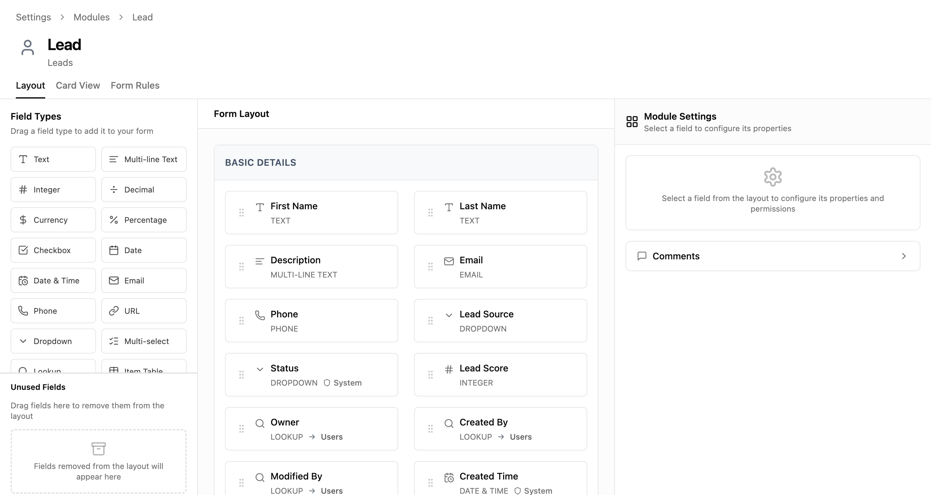The height and width of the screenshot is (495, 931).
Task: Click the magnifier icon on Owner card
Action: 260,423
